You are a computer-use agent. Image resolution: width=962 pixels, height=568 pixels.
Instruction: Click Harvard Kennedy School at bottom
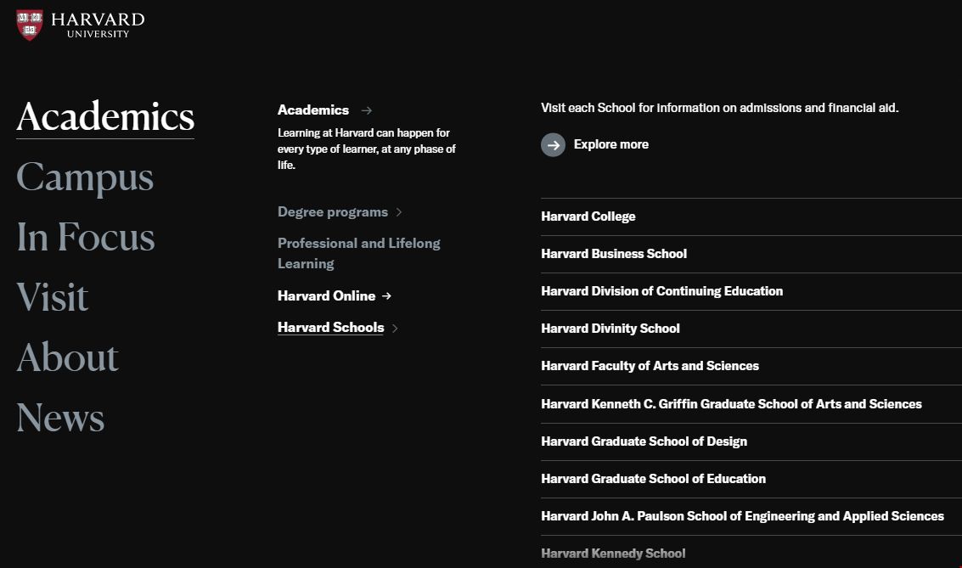click(x=613, y=553)
